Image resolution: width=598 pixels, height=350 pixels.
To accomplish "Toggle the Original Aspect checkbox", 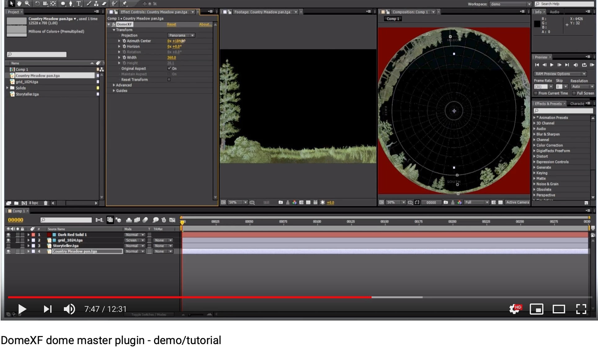I will tap(169, 69).
